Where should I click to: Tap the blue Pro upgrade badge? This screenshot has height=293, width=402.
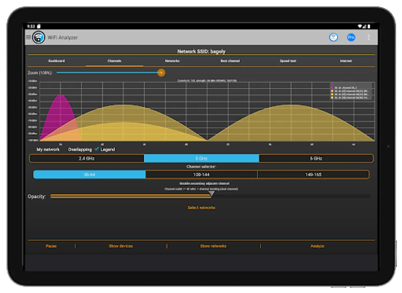coord(351,37)
